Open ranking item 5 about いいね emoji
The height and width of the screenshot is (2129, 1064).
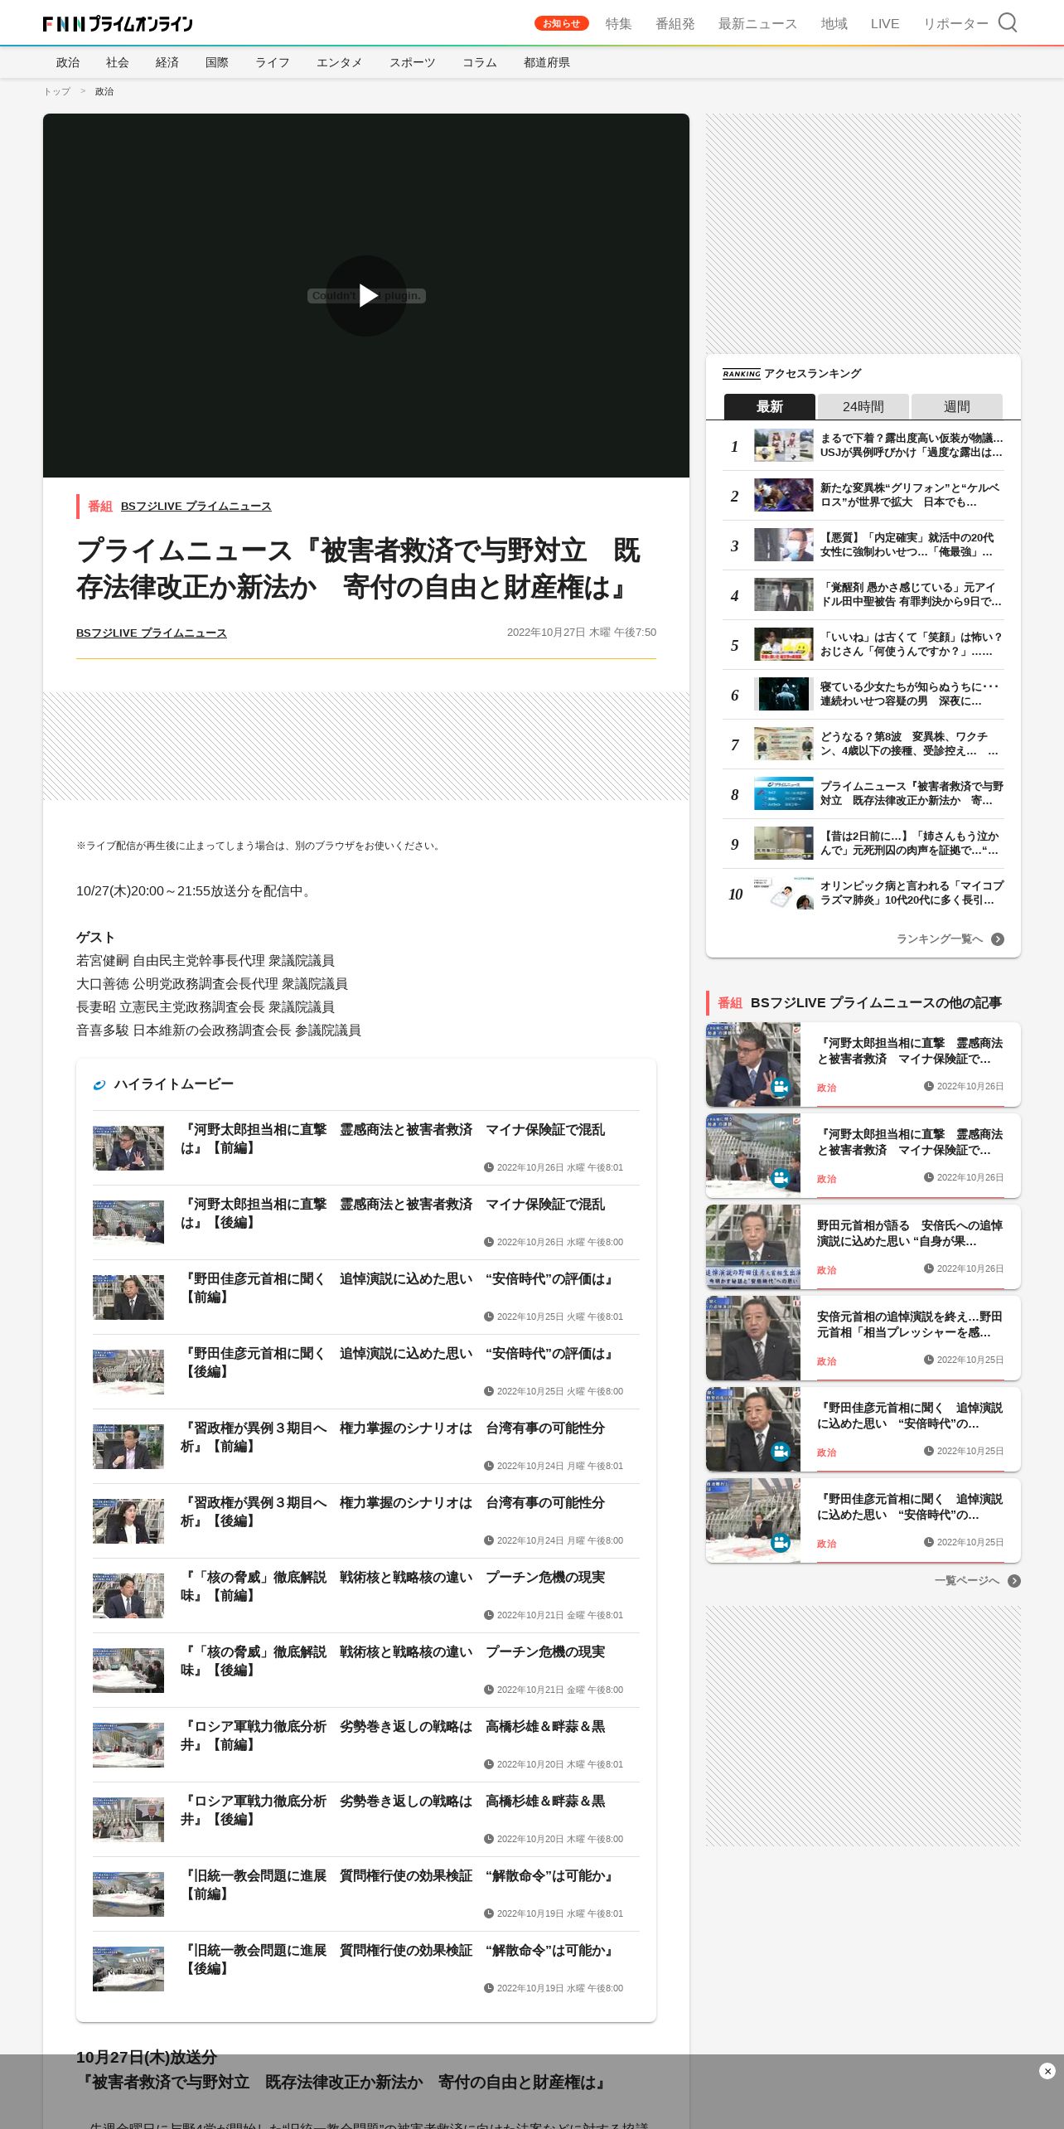click(863, 644)
